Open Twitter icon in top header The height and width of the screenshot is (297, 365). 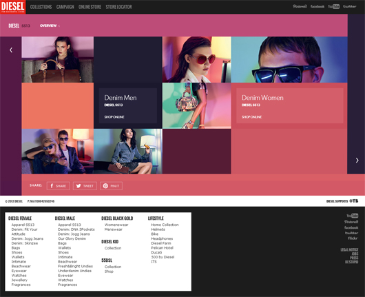tap(349, 6)
